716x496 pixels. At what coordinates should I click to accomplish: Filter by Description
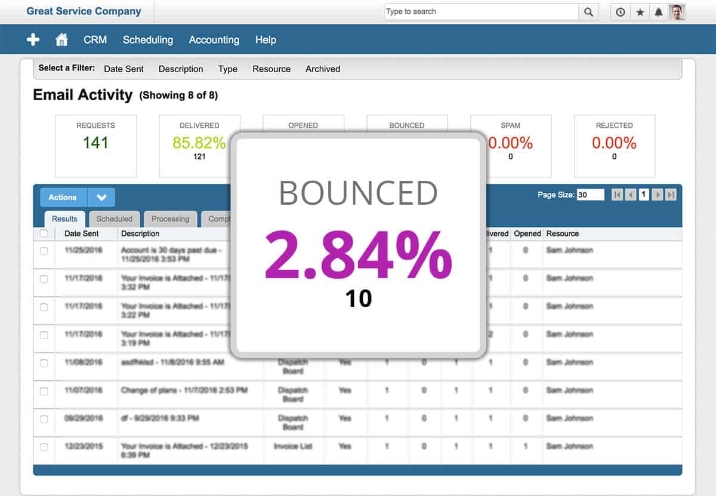tap(181, 69)
